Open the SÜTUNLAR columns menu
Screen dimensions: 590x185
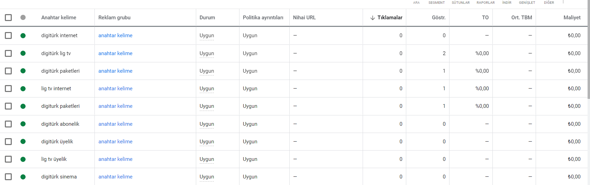tap(461, 3)
